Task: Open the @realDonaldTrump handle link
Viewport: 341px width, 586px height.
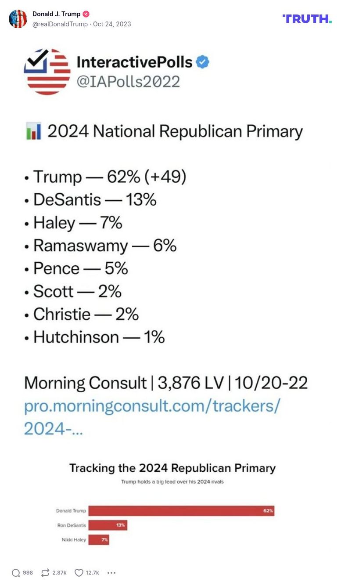Action: (x=60, y=24)
